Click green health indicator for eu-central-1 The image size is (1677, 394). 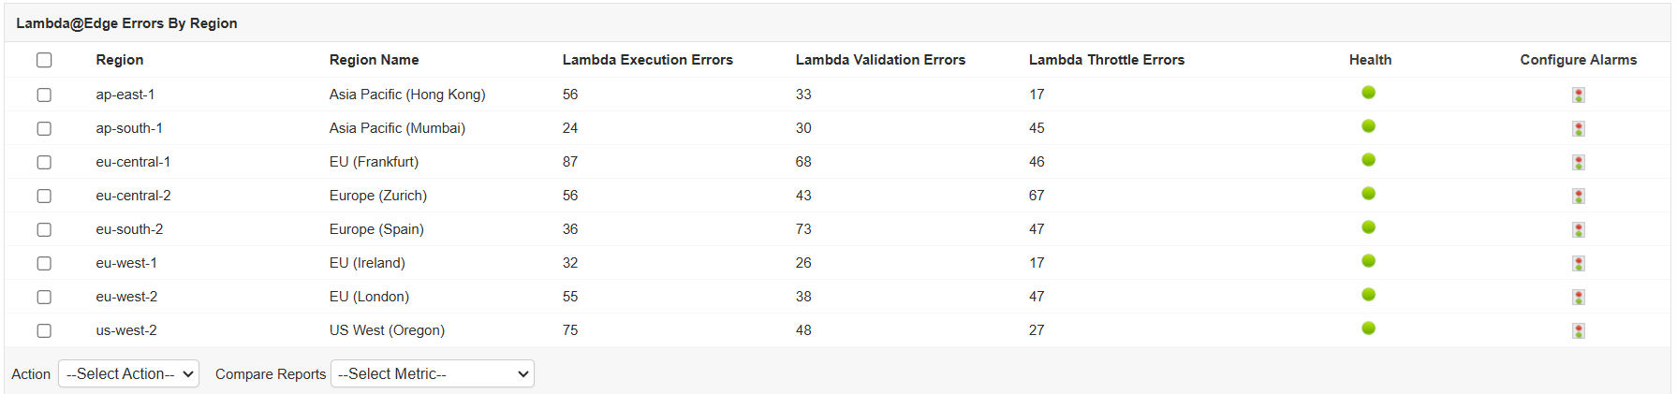point(1368,160)
